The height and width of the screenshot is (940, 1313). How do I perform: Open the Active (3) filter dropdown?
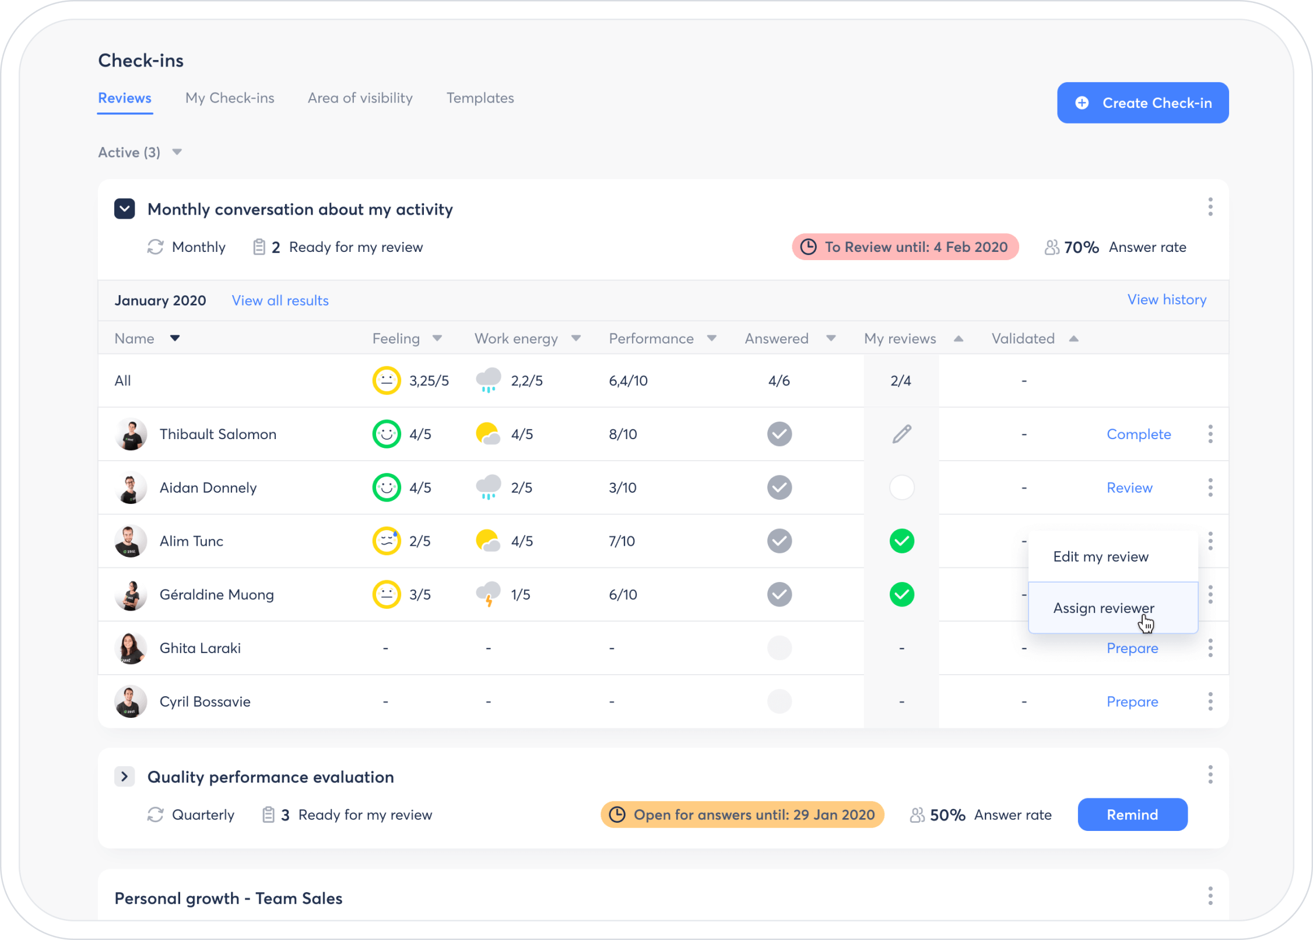click(x=140, y=152)
